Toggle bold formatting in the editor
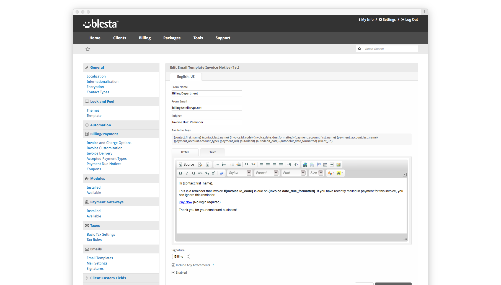Screen dimensions: 501x285 [x=180, y=173]
